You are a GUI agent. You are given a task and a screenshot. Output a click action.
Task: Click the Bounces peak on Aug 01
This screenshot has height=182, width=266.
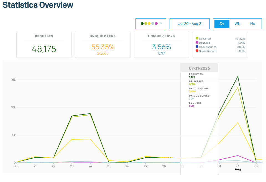238,155
